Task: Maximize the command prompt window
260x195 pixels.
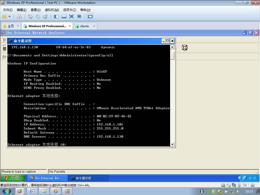Action: [168, 41]
